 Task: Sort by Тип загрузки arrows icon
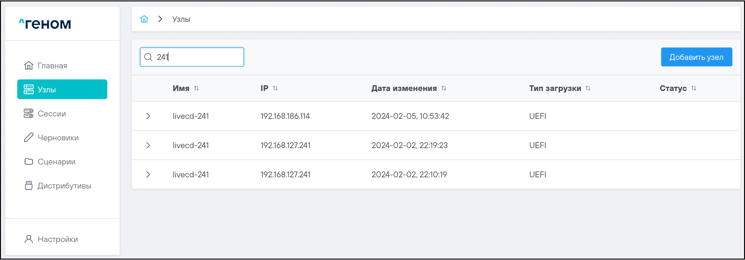(x=588, y=88)
